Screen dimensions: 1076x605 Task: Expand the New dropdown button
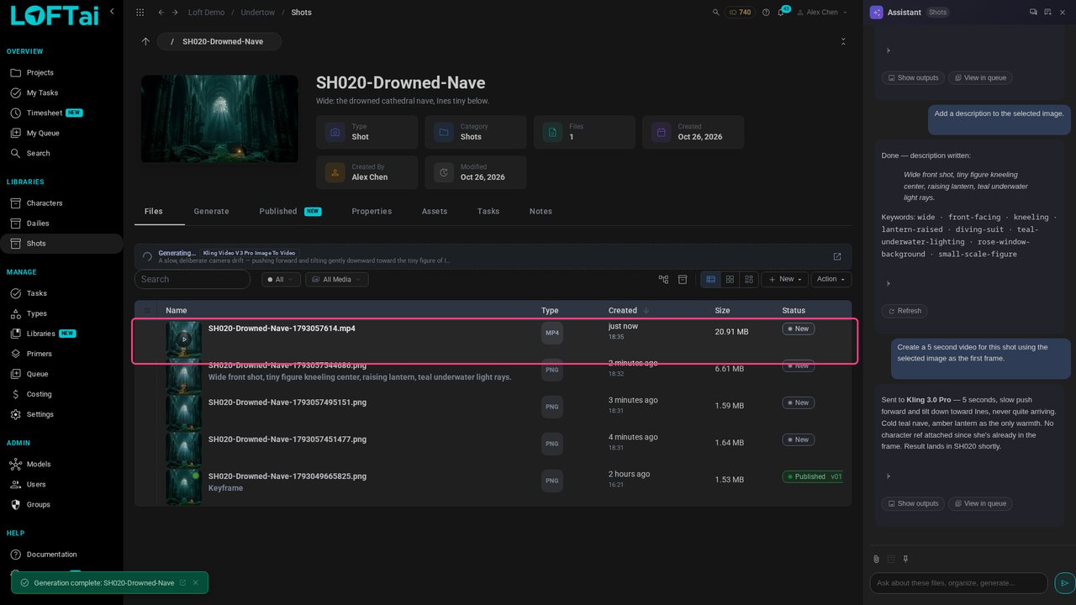pos(786,279)
